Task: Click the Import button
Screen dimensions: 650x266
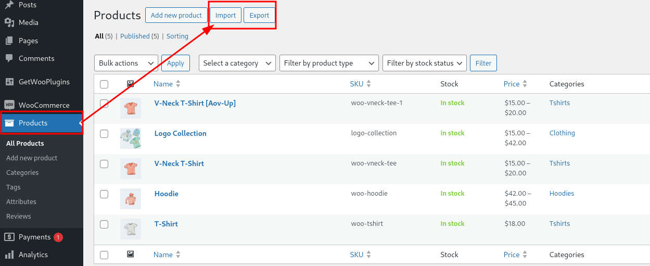Action: (226, 15)
